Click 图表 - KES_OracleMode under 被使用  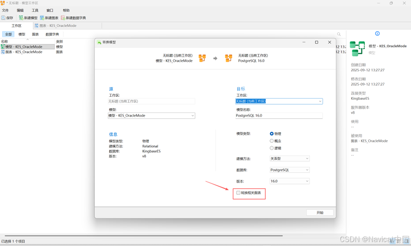[369, 141]
